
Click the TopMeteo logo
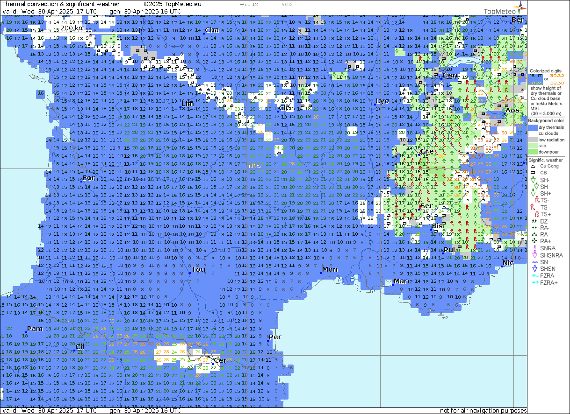505,8
